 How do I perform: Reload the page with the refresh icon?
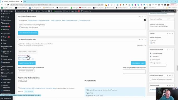[8, 5]
